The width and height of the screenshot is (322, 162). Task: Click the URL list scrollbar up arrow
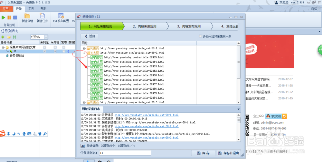[238, 43]
